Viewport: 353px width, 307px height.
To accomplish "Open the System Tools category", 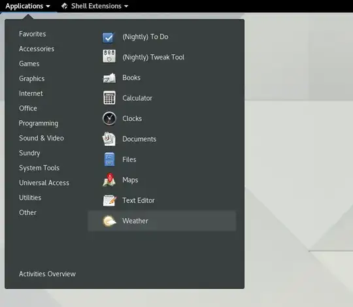I will tap(39, 168).
